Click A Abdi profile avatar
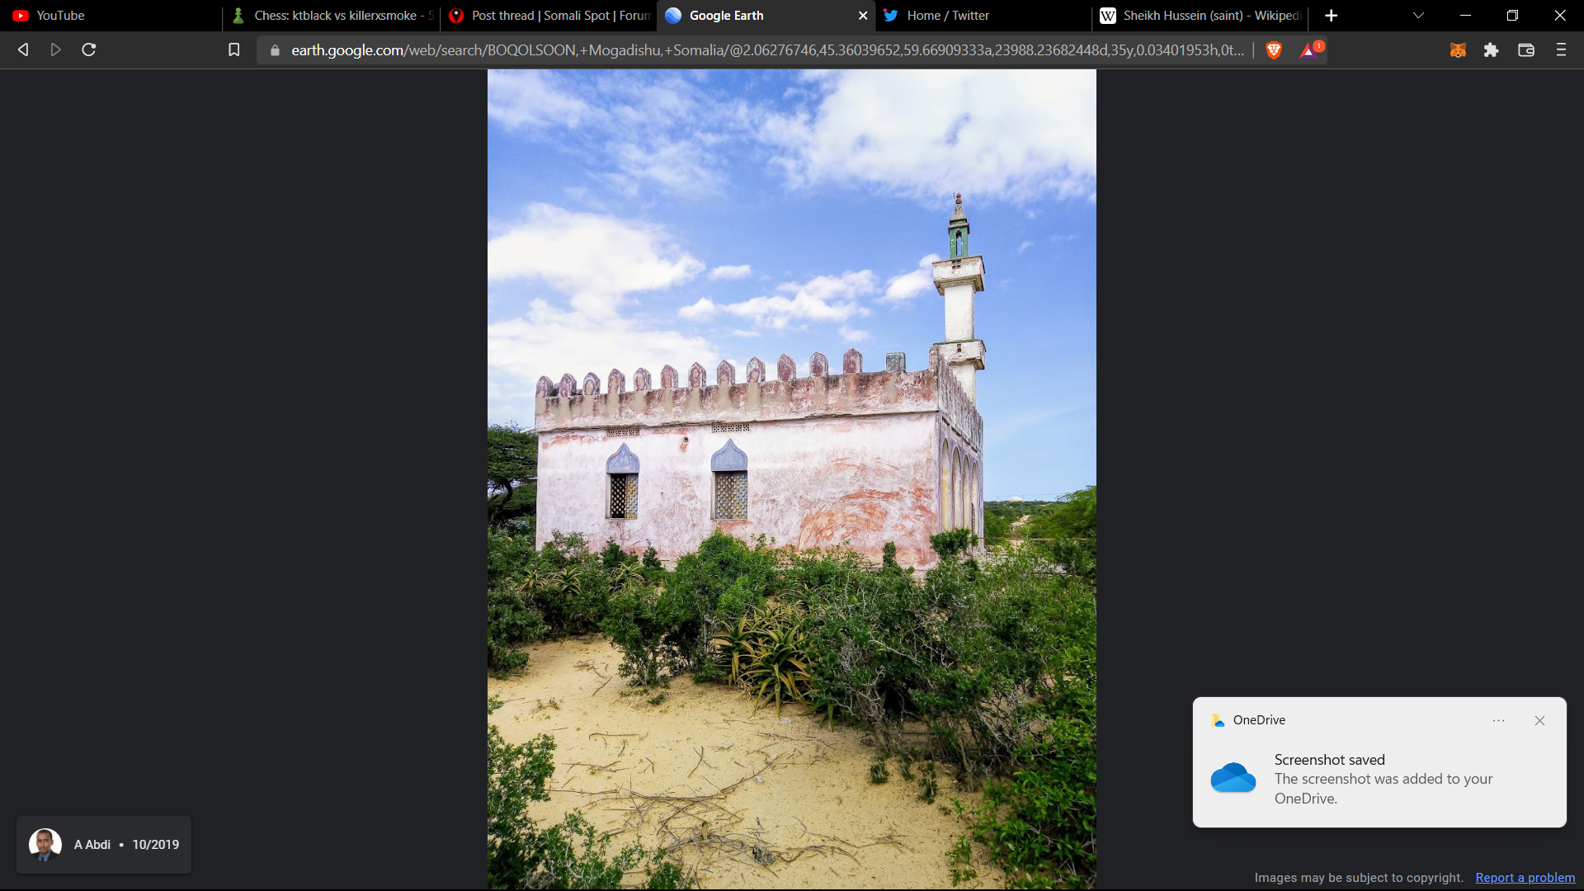1584x891 pixels. pyautogui.click(x=45, y=845)
